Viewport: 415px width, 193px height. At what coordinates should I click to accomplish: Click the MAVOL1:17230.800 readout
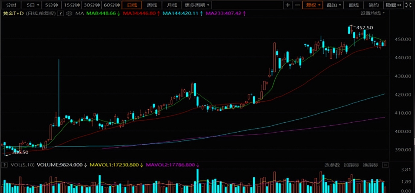(116, 165)
